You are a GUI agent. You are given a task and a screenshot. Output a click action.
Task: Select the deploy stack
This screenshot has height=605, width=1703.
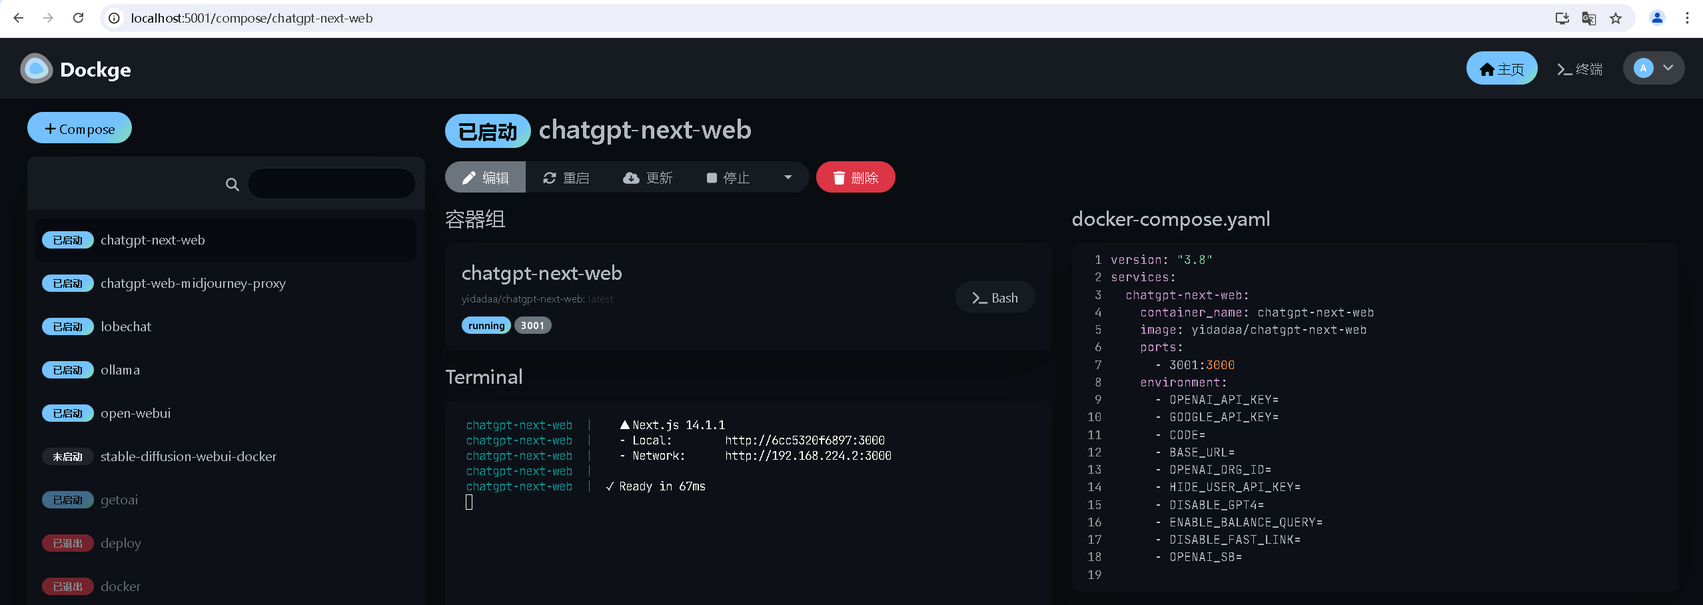[226, 543]
